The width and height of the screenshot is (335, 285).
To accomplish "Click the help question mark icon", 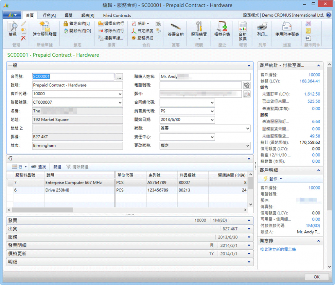I will (x=329, y=15).
